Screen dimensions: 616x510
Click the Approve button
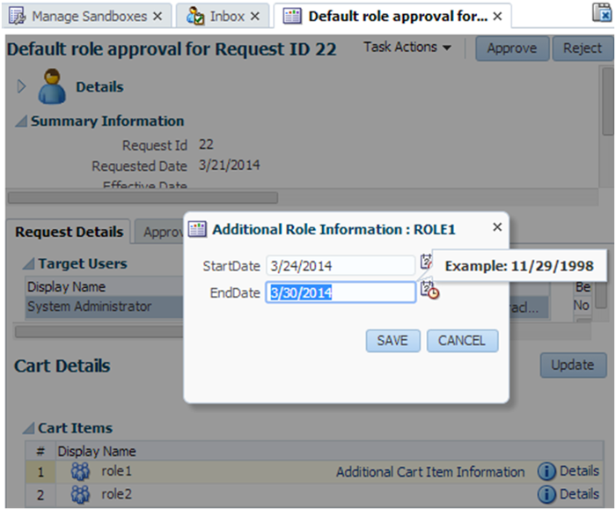[512, 48]
